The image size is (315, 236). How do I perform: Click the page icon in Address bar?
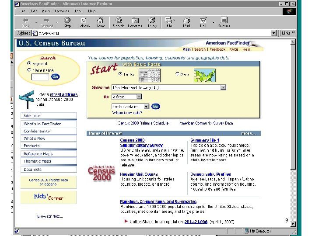[35, 33]
